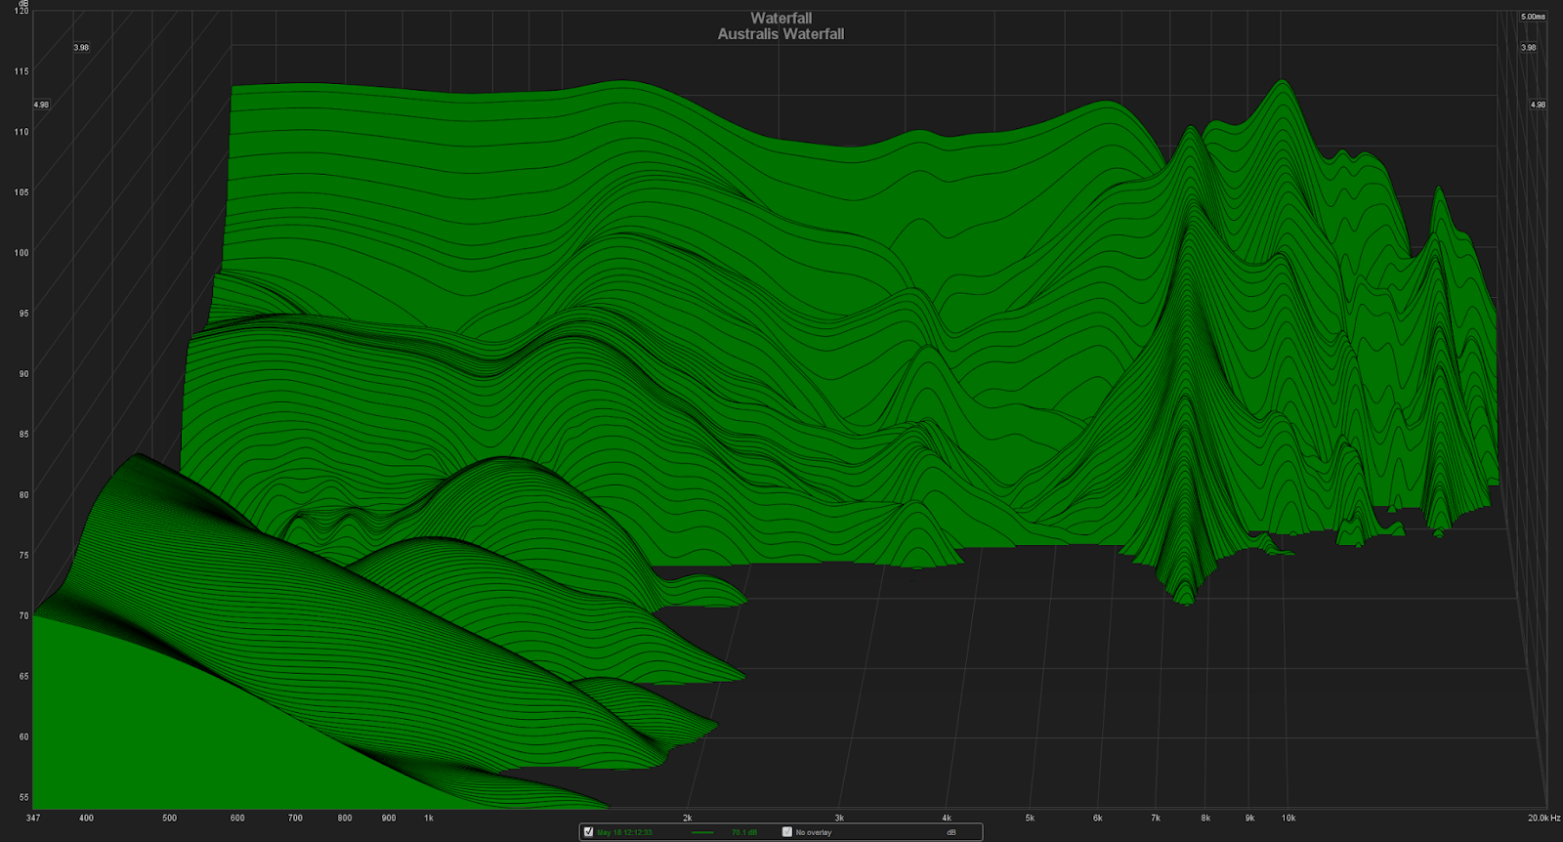1563x842 pixels.
Task: Click the green trace line color sample
Action: (702, 832)
